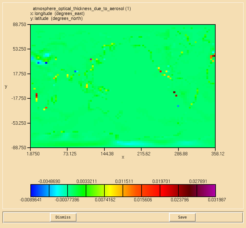Click the y axis title left of map
Image resolution: width=246 pixels, height=228 pixels.
6,86
